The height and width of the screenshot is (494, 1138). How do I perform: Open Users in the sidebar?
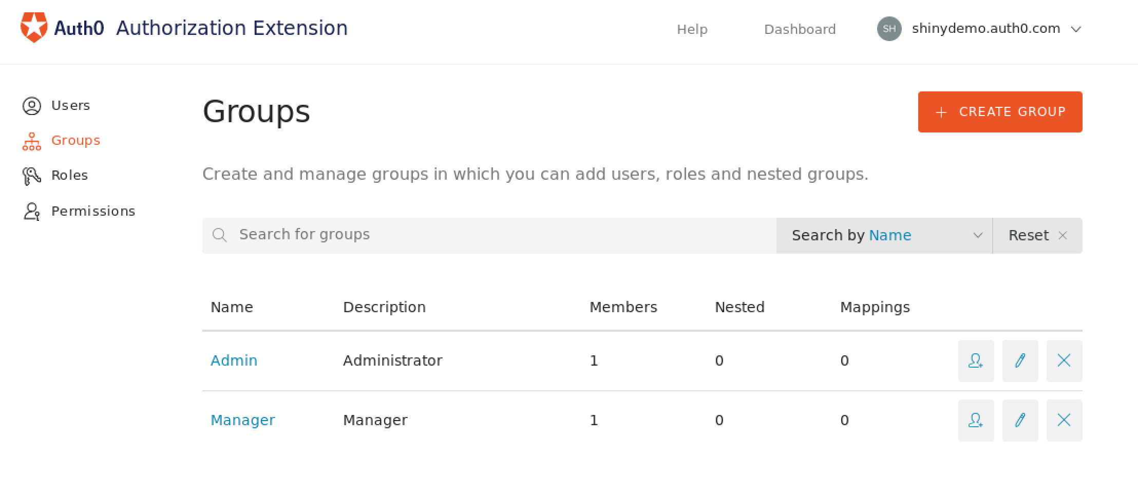click(70, 106)
